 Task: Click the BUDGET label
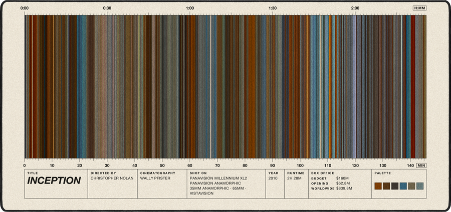[319, 178]
